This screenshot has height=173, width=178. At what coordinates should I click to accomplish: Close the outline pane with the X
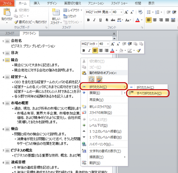tap(114, 34)
